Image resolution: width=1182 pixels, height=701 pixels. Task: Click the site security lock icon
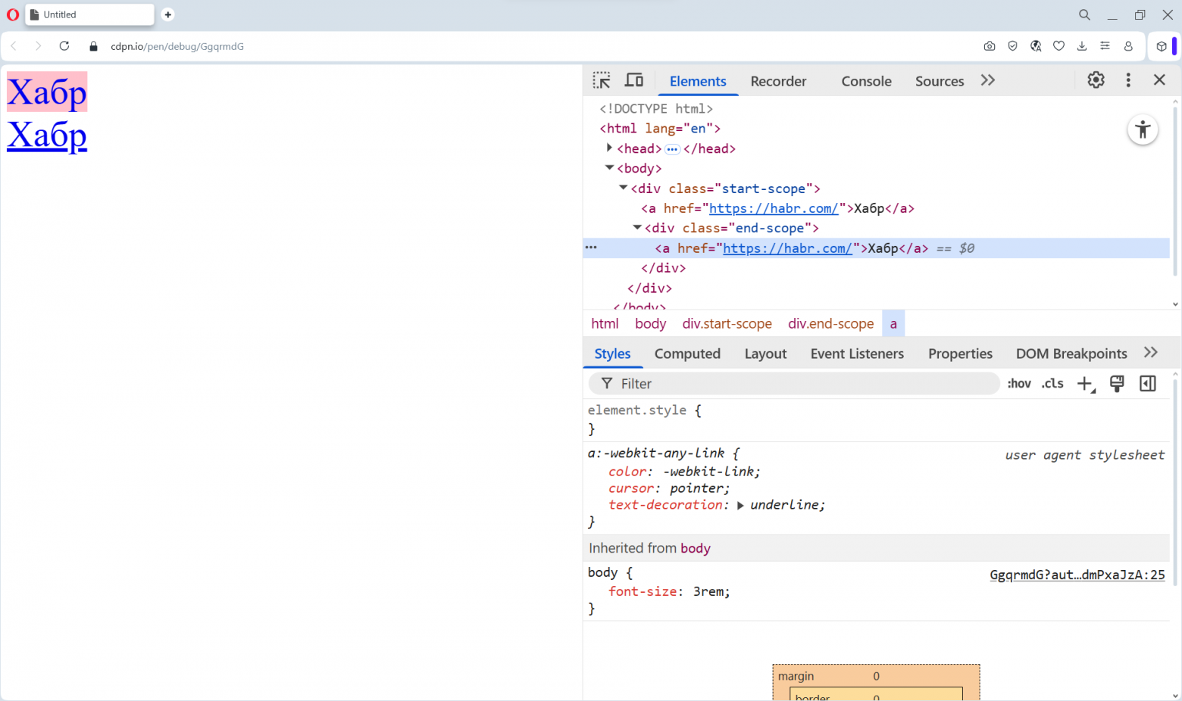click(94, 46)
